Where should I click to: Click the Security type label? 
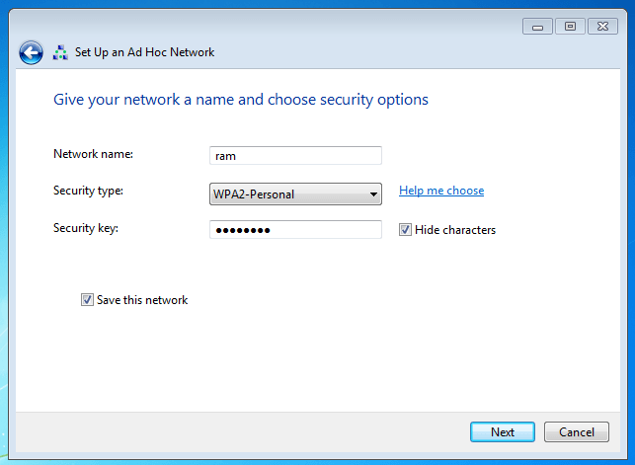(89, 191)
